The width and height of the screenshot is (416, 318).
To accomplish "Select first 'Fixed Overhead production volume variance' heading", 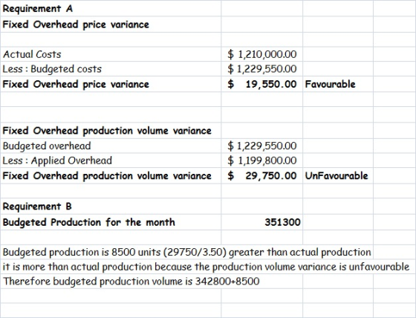I will pyautogui.click(x=111, y=131).
